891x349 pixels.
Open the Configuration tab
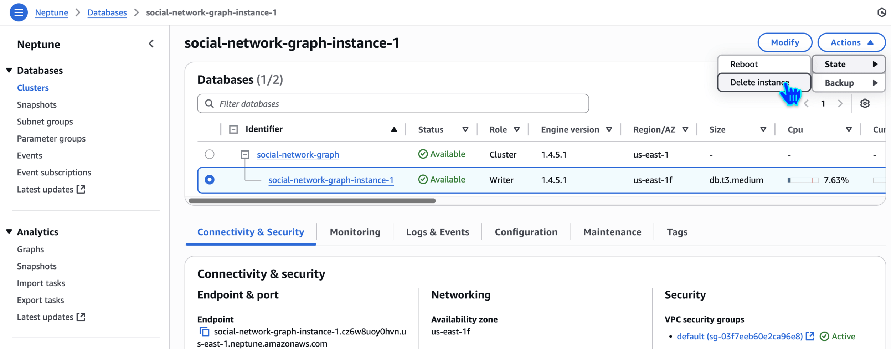point(526,232)
